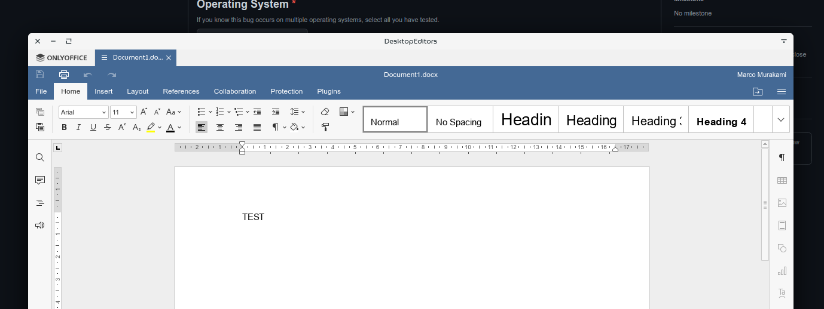Open Image settings in right sidebar

782,203
